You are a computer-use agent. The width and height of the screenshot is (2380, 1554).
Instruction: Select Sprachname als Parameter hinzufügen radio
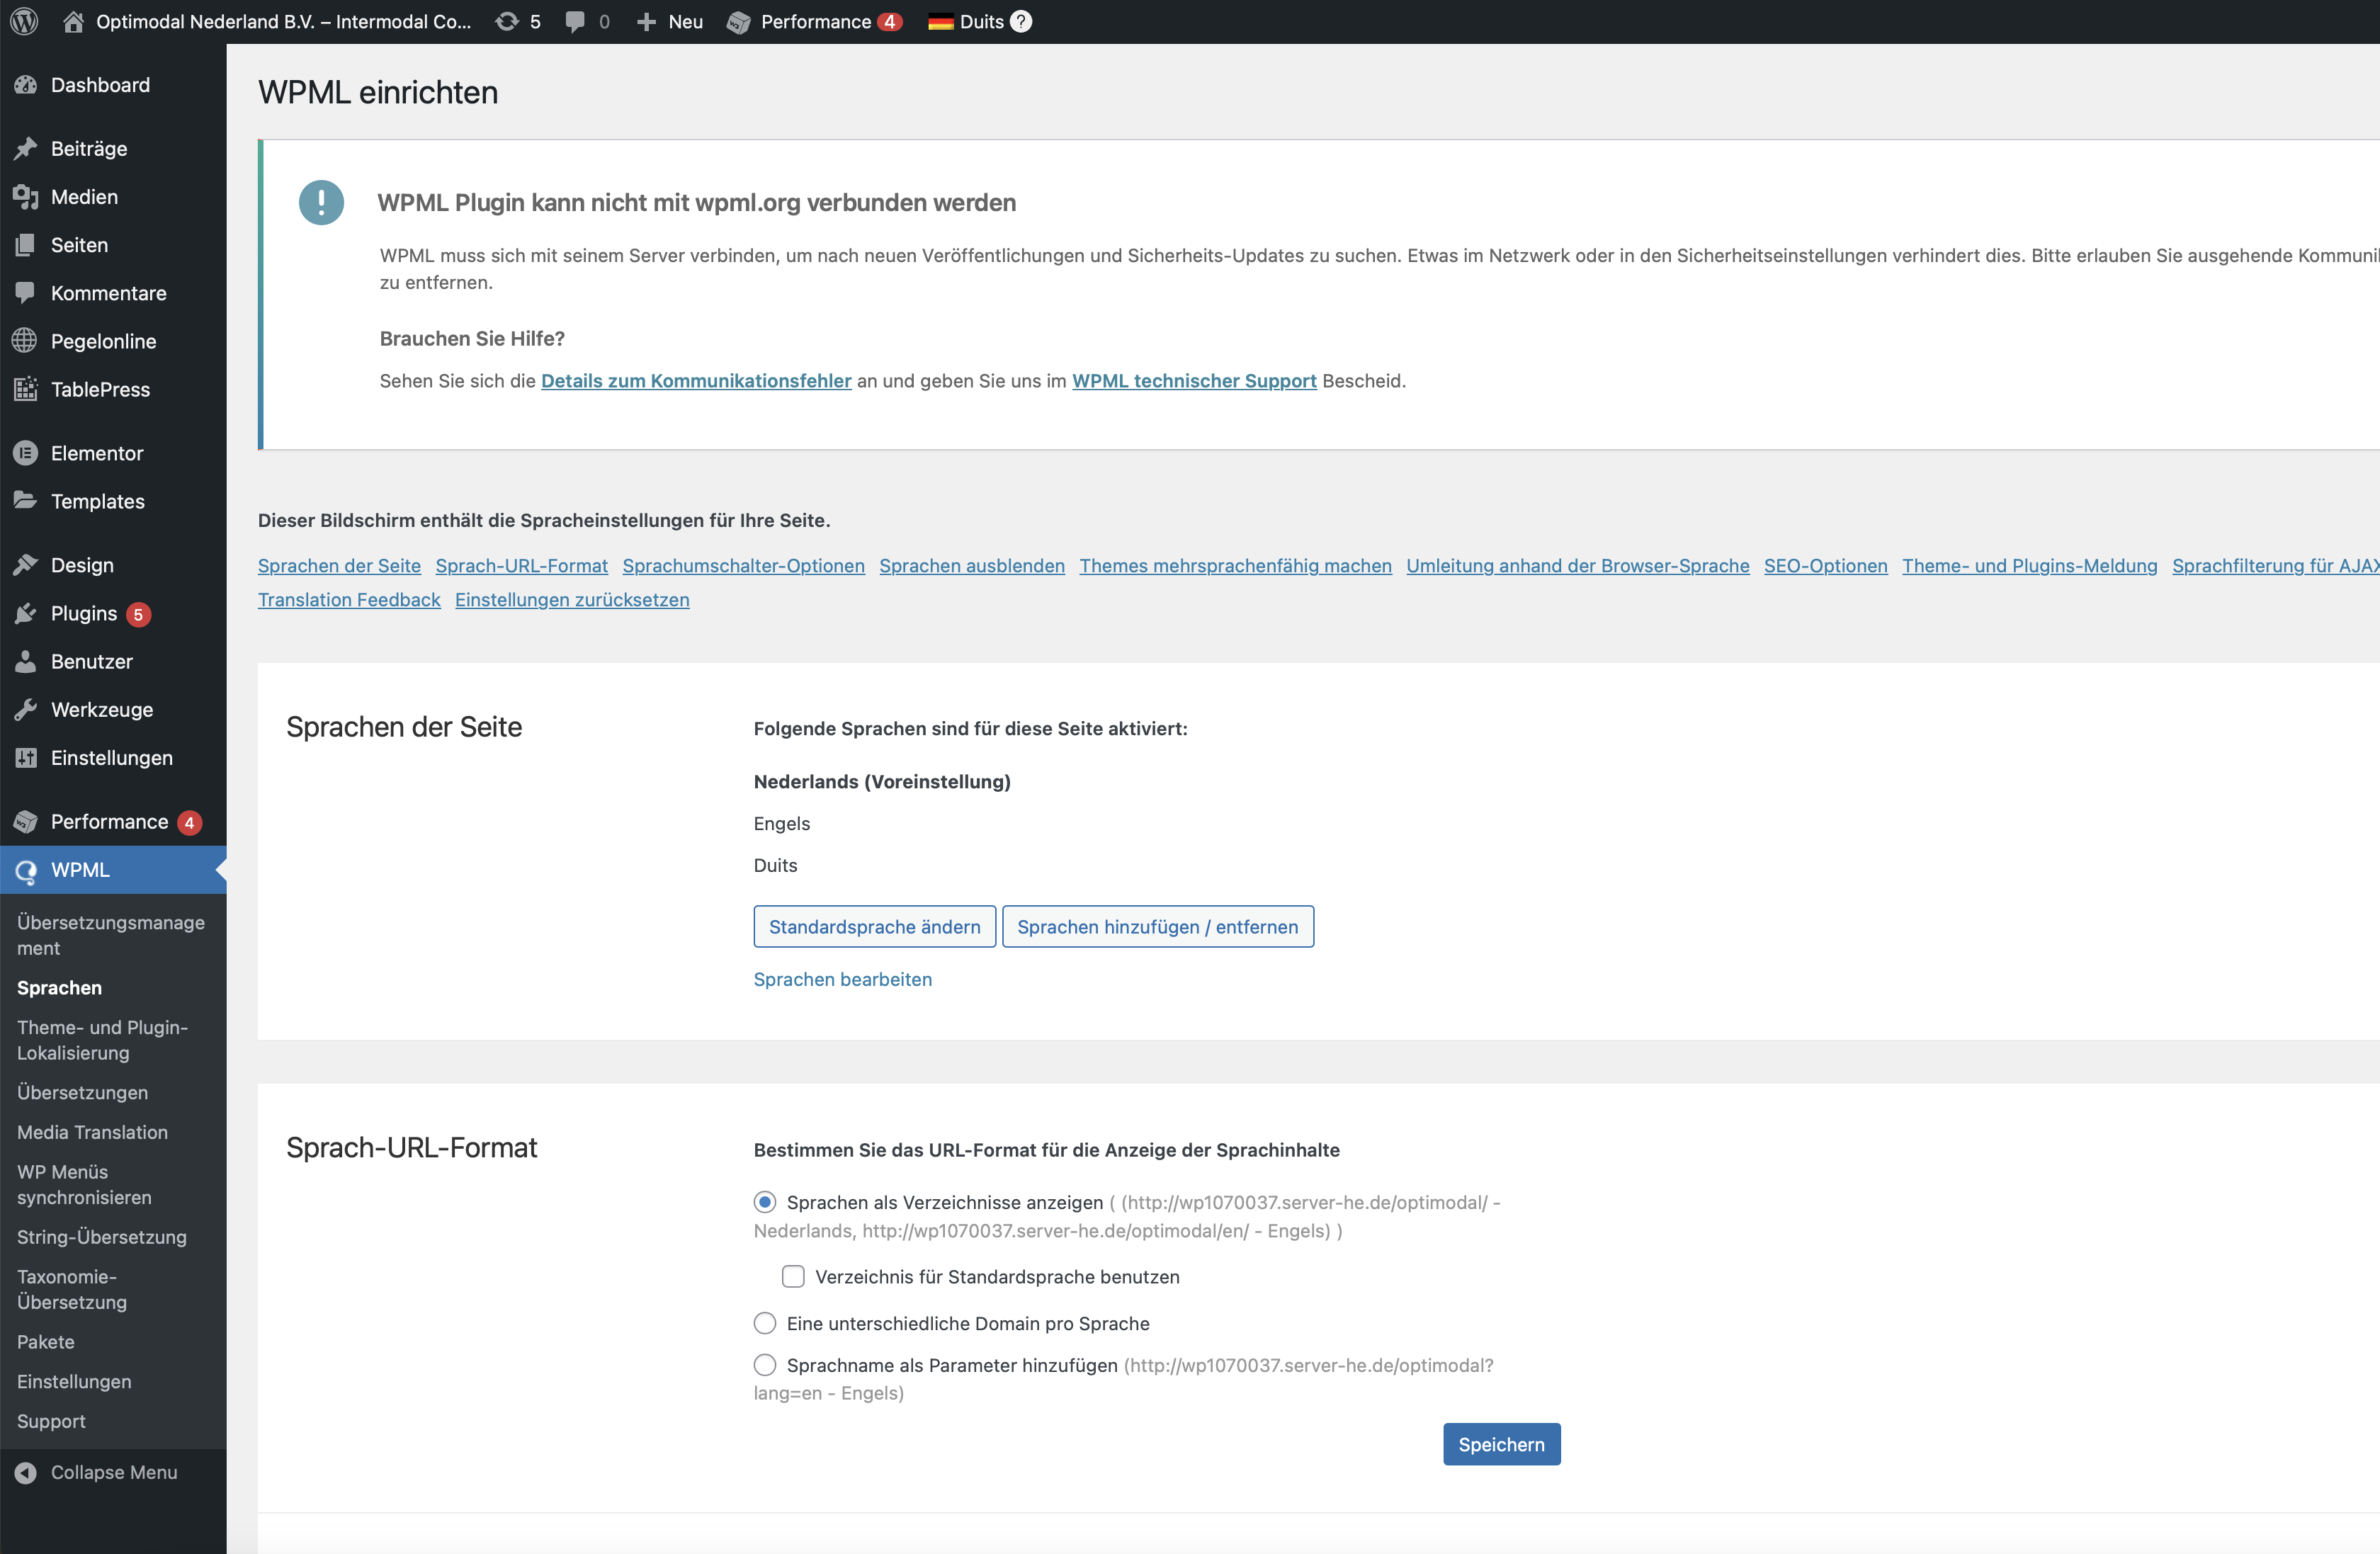click(765, 1365)
